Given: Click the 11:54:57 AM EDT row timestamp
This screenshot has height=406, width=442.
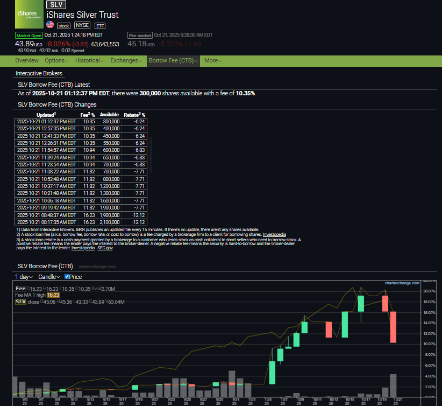Looking at the screenshot, I should [x=46, y=150].
